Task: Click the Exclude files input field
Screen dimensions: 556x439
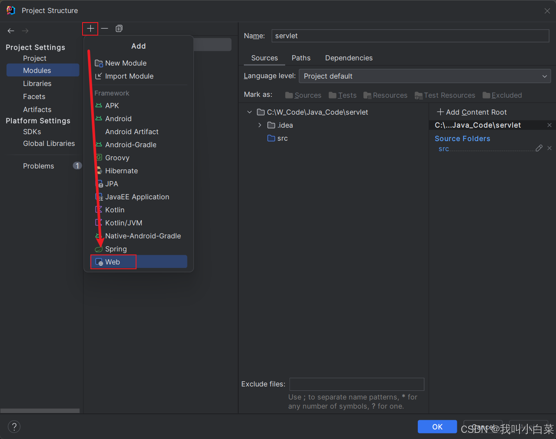Action: [x=356, y=384]
